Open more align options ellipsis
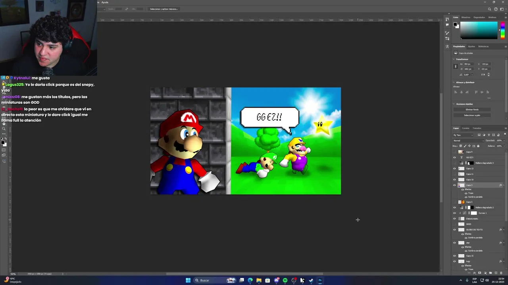The height and width of the screenshot is (285, 508). click(489, 98)
